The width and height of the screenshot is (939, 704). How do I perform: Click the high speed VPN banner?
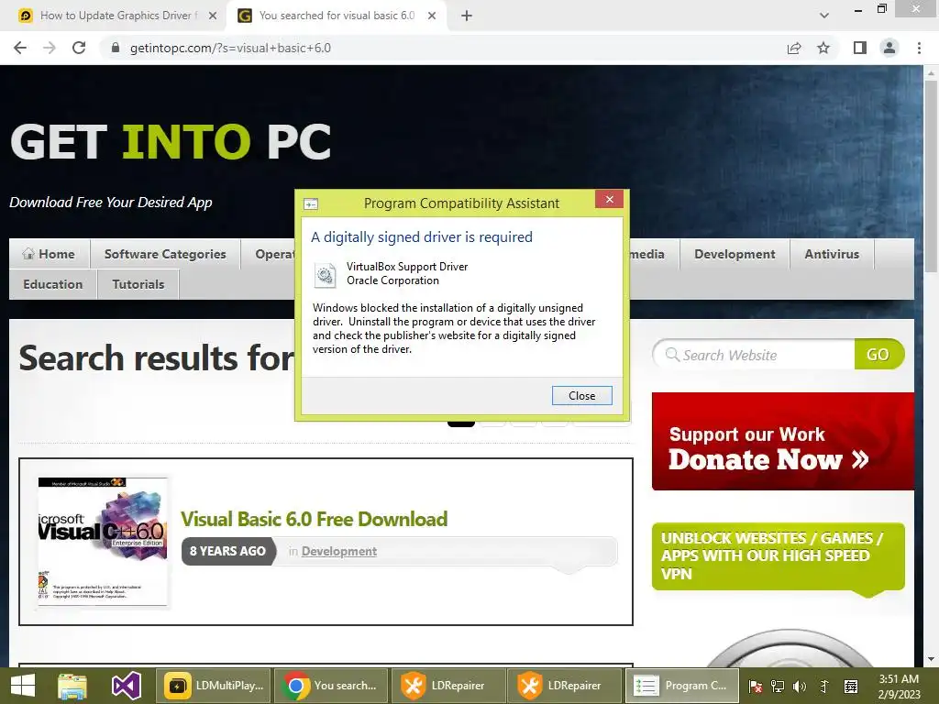[x=778, y=556]
